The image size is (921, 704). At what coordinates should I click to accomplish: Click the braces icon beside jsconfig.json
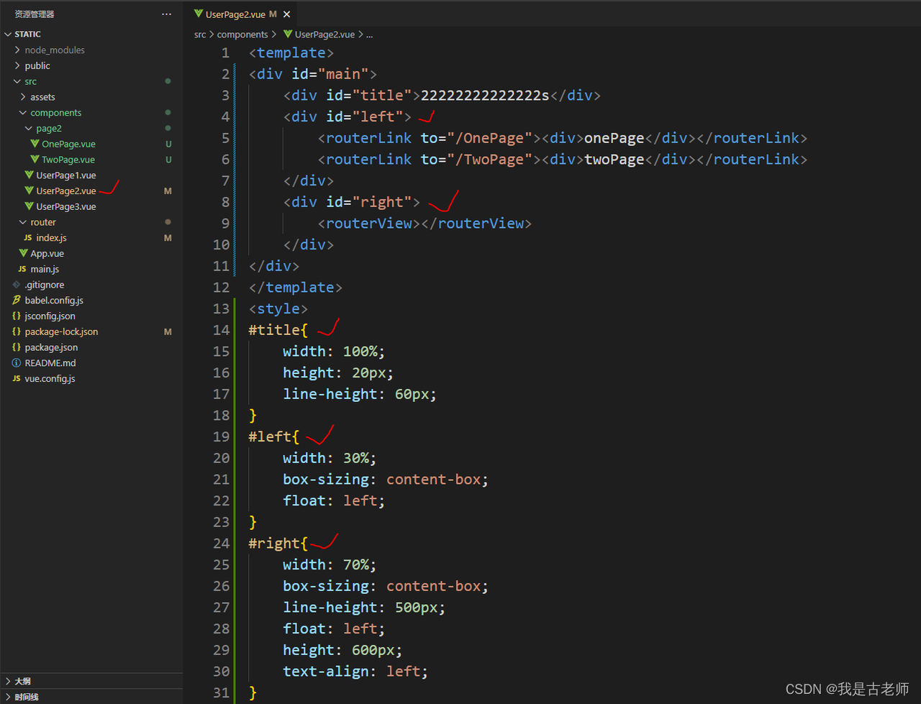point(17,316)
